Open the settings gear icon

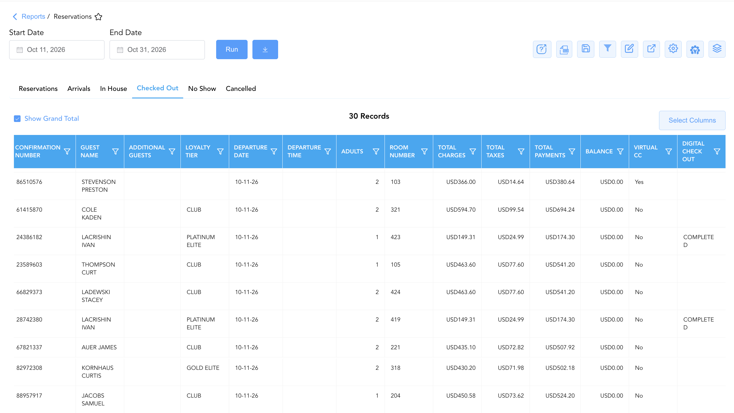(673, 49)
